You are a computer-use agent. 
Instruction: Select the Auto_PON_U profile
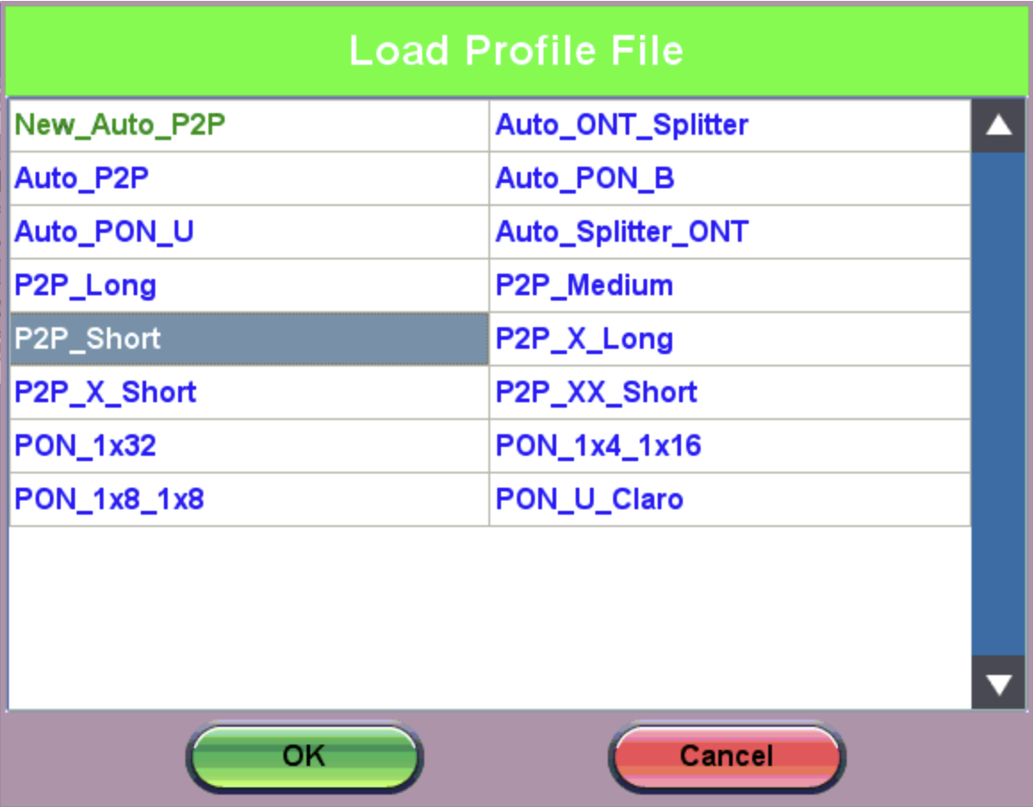point(104,232)
